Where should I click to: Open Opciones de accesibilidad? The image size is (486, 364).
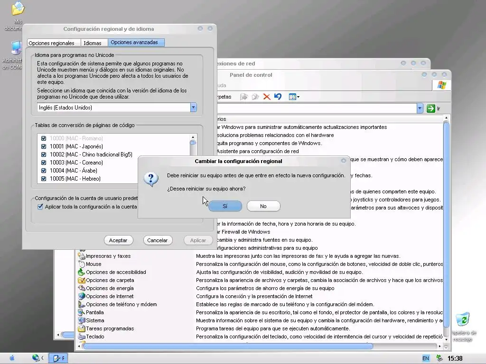tap(112, 272)
